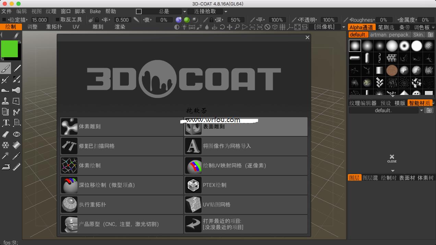Click the 不透明 opacity slider label
This screenshot has width=436, height=245.
tap(307, 20)
